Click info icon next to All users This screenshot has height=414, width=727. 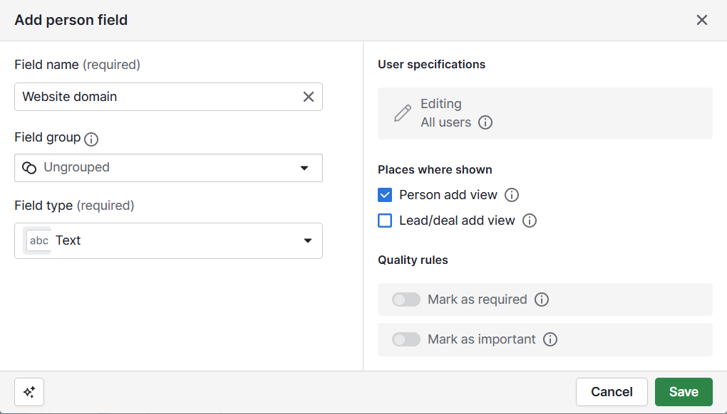coord(485,122)
